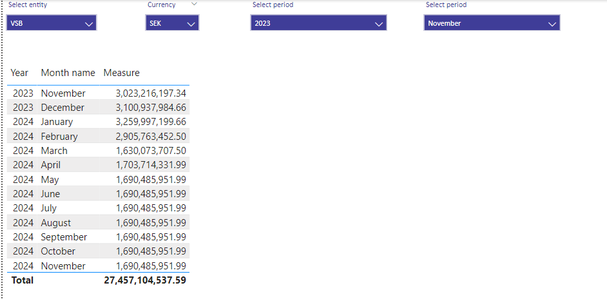Screen dimensions: 607x299
Task: Expand the chevron next to Currency label
Action: point(195,4)
